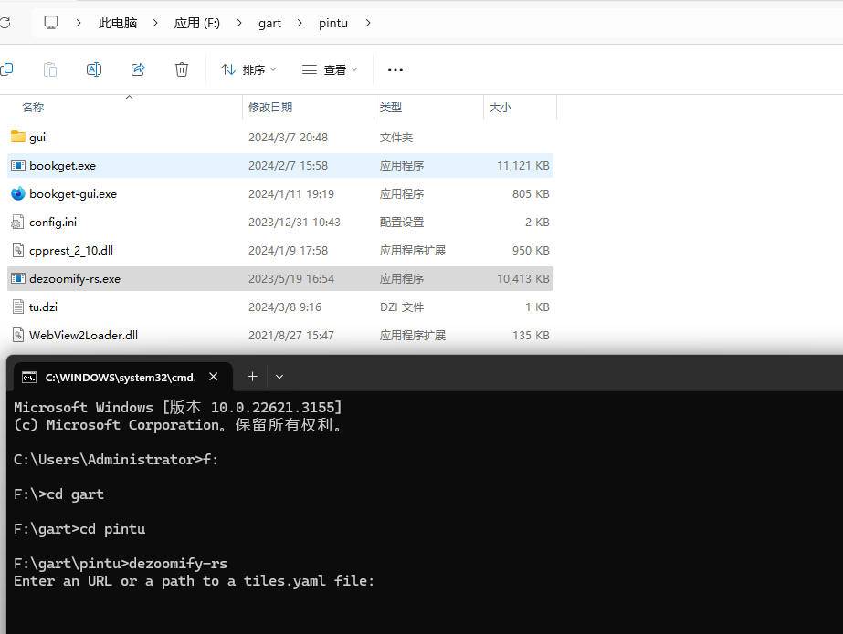Select the gui folder icon

[x=18, y=137]
